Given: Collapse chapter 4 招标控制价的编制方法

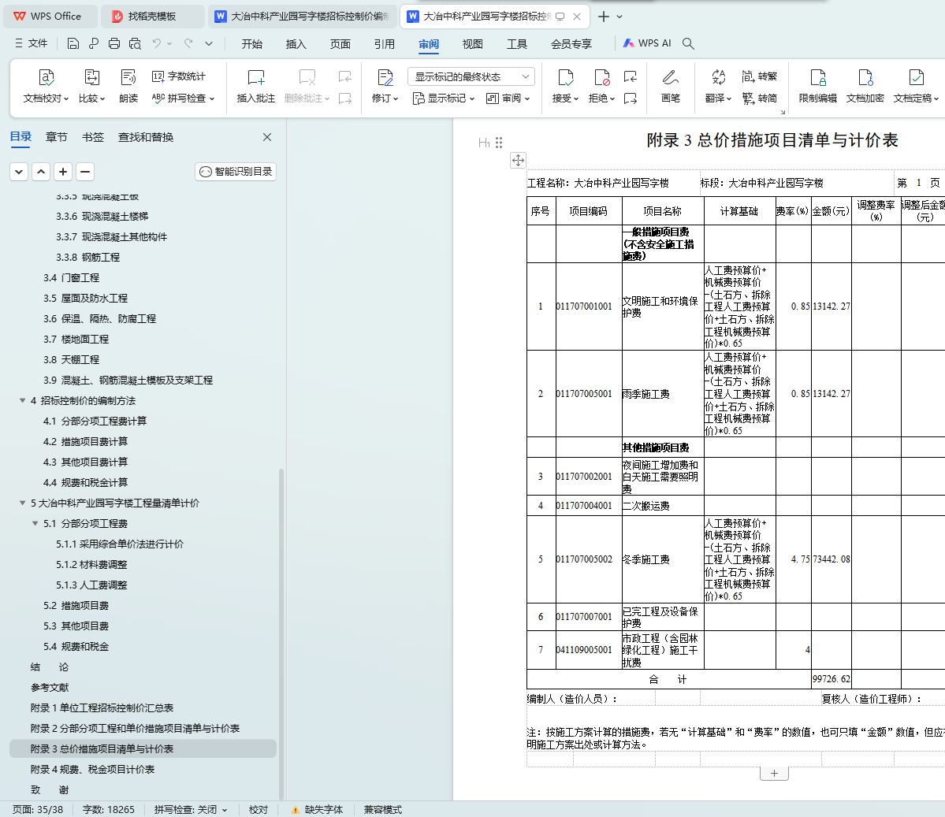Looking at the screenshot, I should click(x=22, y=400).
